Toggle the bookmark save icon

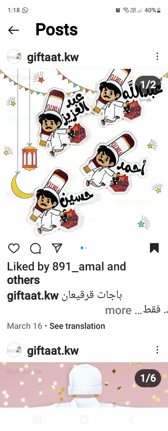154,248
